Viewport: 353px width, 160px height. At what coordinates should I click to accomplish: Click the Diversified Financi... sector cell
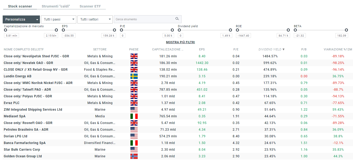[100, 143]
